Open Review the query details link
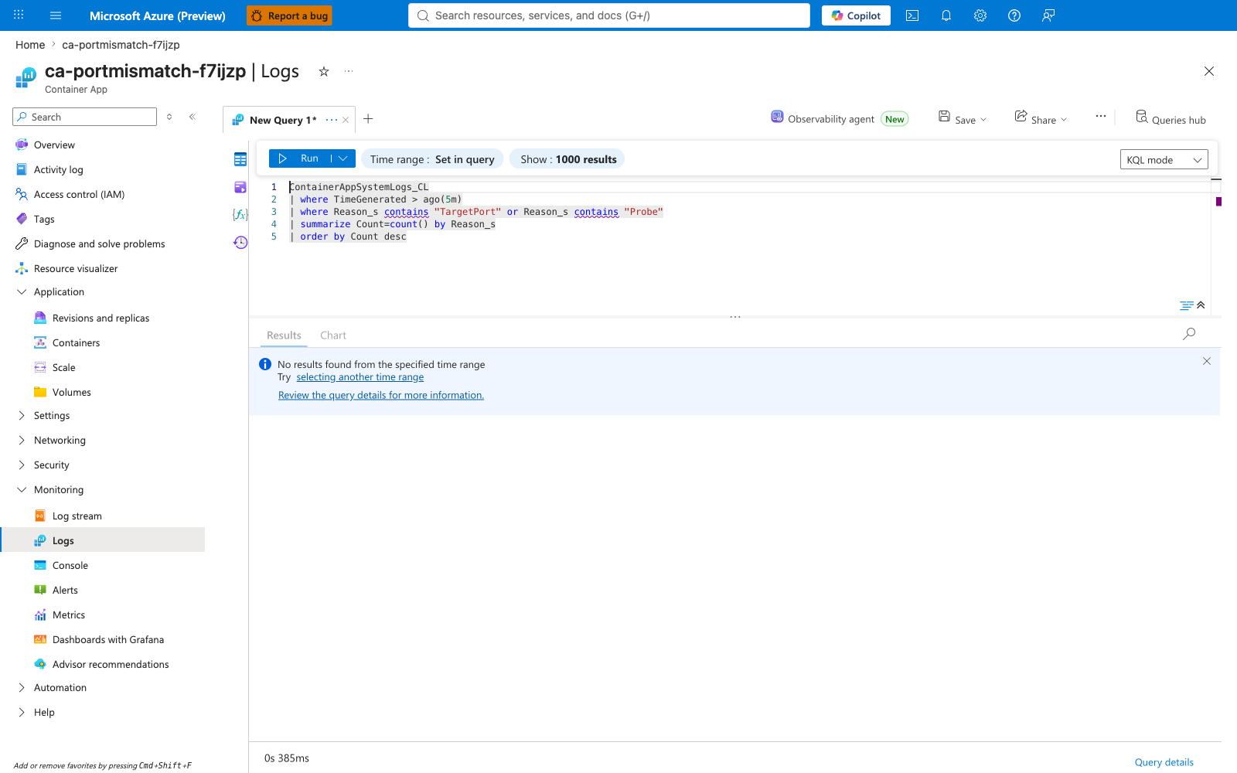 (381, 395)
